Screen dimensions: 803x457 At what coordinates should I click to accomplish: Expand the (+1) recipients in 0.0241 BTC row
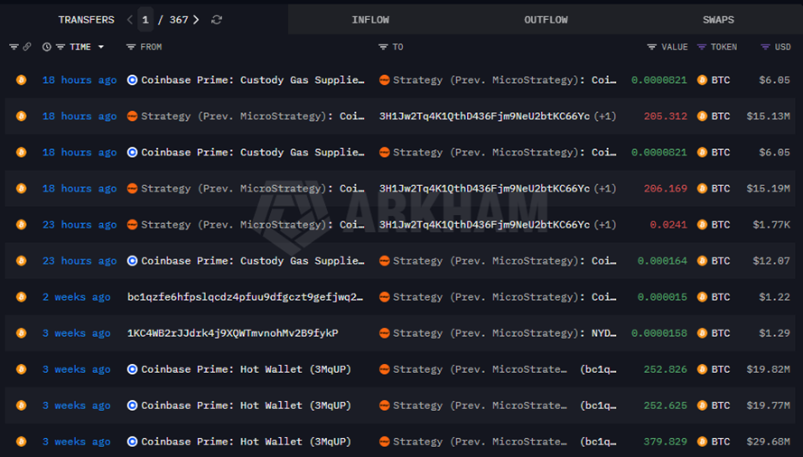tap(605, 224)
